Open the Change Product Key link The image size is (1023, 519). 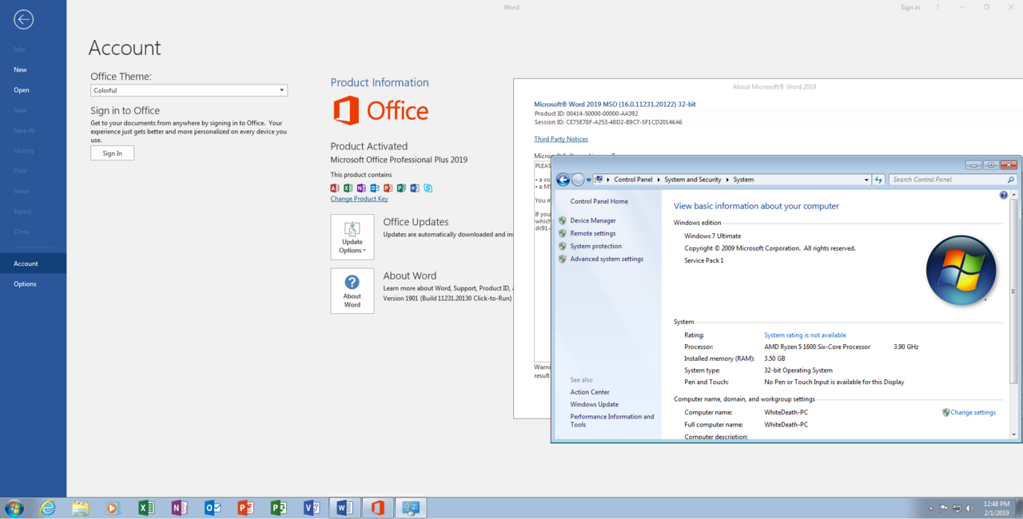[x=360, y=199]
